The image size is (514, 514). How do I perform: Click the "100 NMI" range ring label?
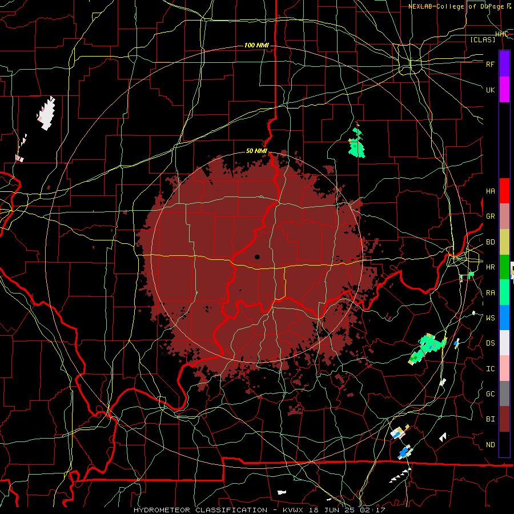[256, 45]
